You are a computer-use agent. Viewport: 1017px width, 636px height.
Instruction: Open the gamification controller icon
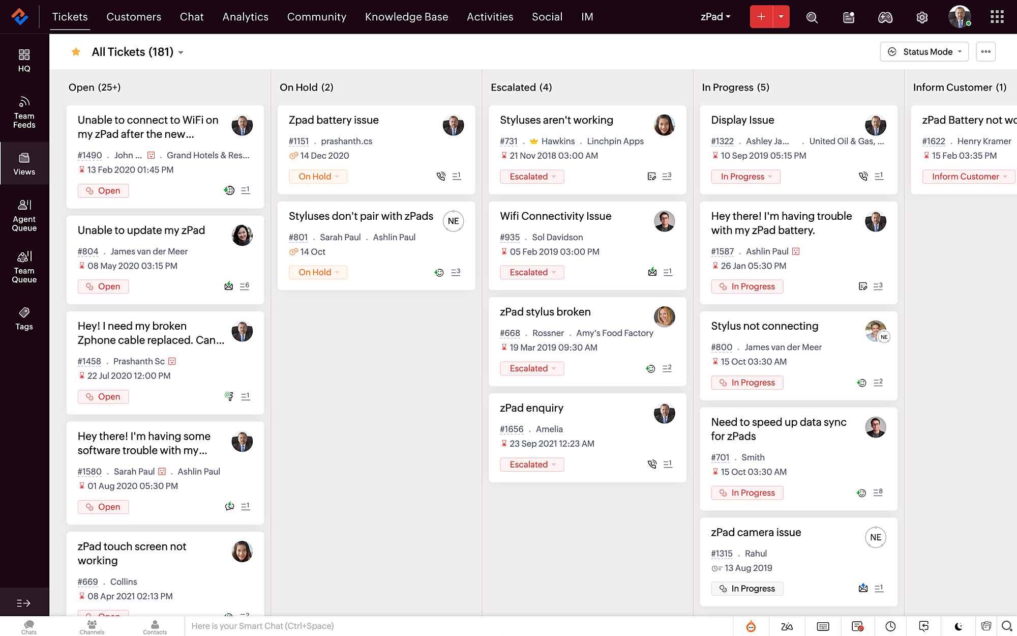[885, 17]
